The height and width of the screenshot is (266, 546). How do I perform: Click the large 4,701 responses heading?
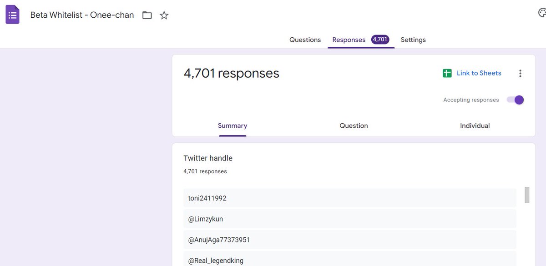coord(231,73)
